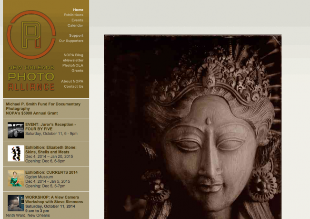Open the Grants page
The width and height of the screenshot is (310, 219).
pyautogui.click(x=77, y=71)
